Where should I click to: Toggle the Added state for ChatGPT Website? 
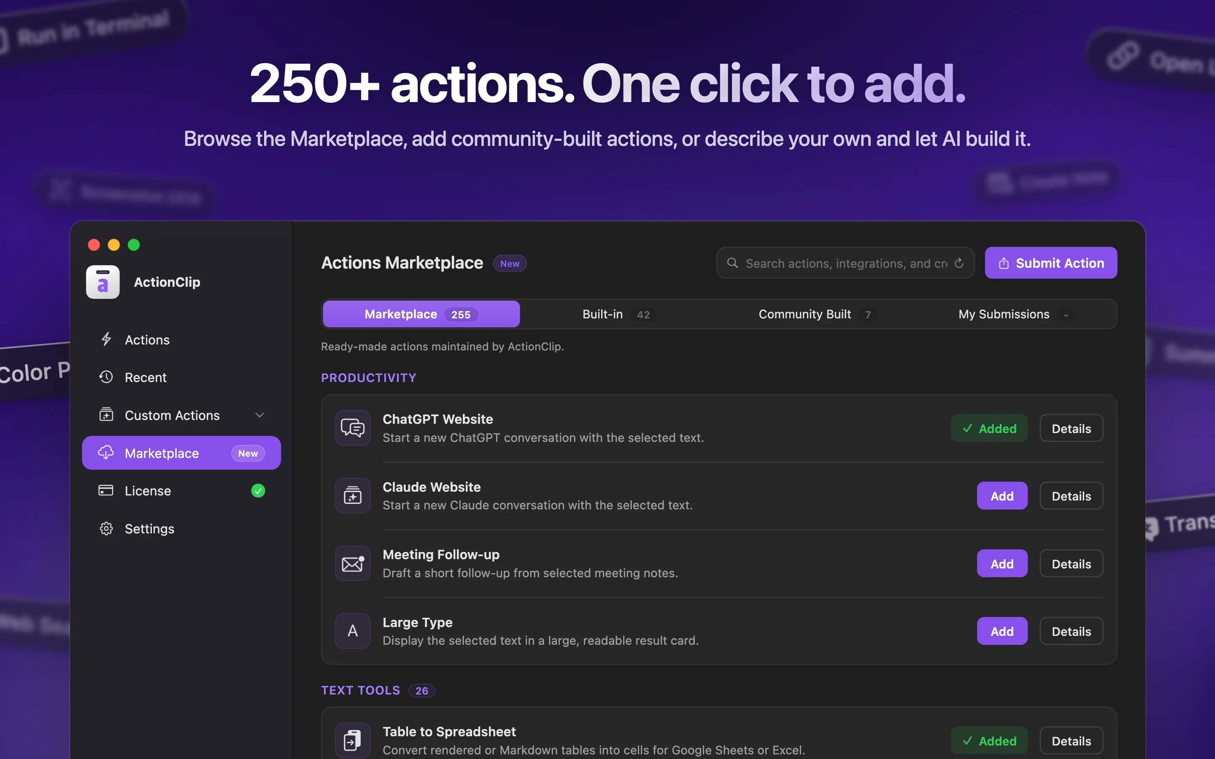tap(989, 428)
